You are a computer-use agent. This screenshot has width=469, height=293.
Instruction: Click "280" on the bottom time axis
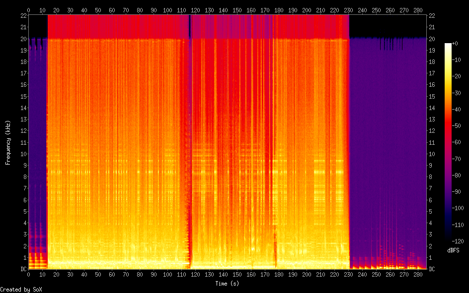[418, 275]
